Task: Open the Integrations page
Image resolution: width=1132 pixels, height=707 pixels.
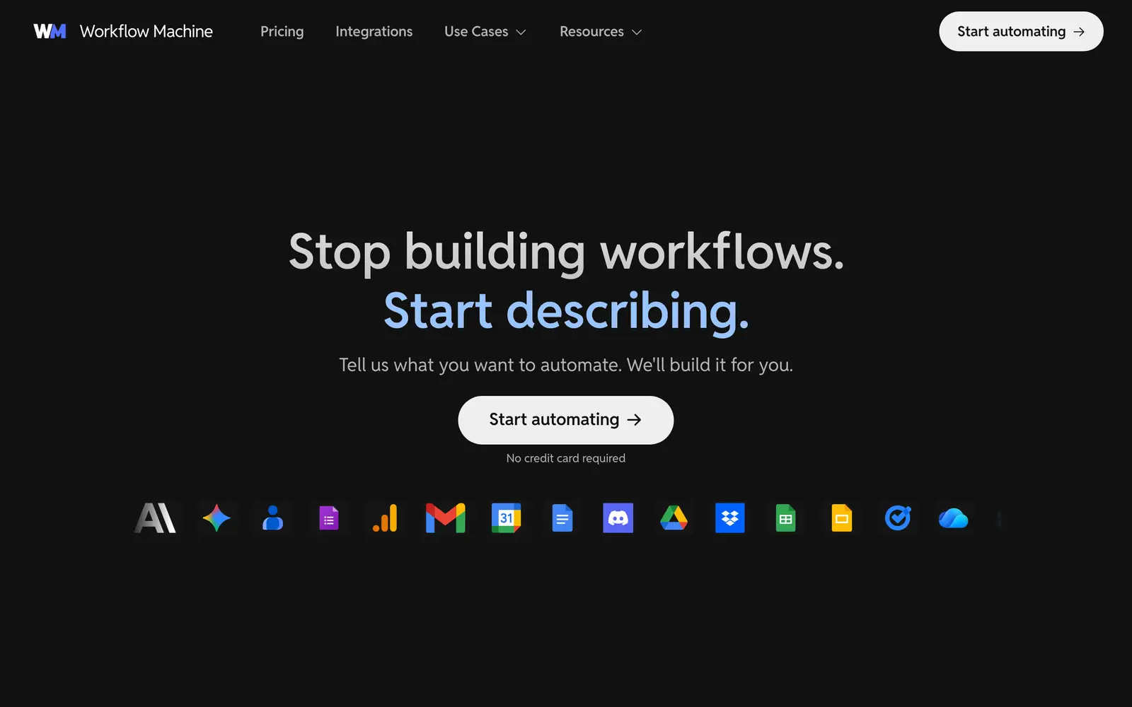Action: pyautogui.click(x=374, y=32)
